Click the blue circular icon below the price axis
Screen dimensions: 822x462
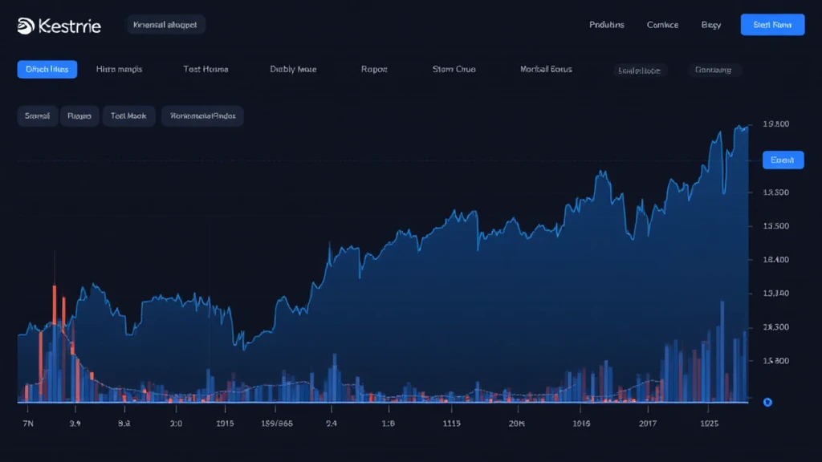click(x=767, y=402)
